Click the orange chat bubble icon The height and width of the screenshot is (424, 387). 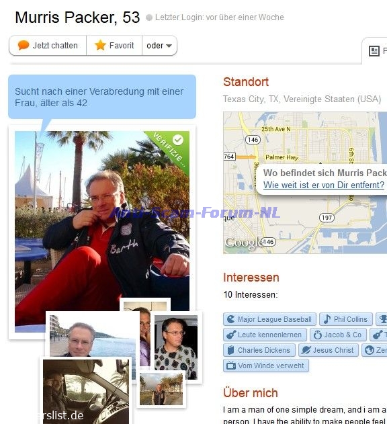coord(24,45)
